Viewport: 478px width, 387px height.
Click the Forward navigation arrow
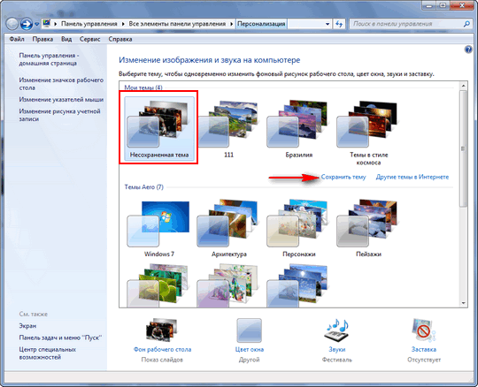27,24
